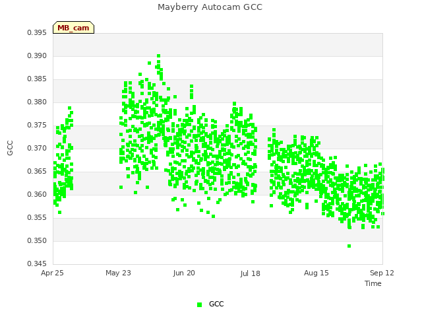The height and width of the screenshot is (317, 422).
Task: Select the 0.350 y-axis tick label
Action: coord(37,240)
